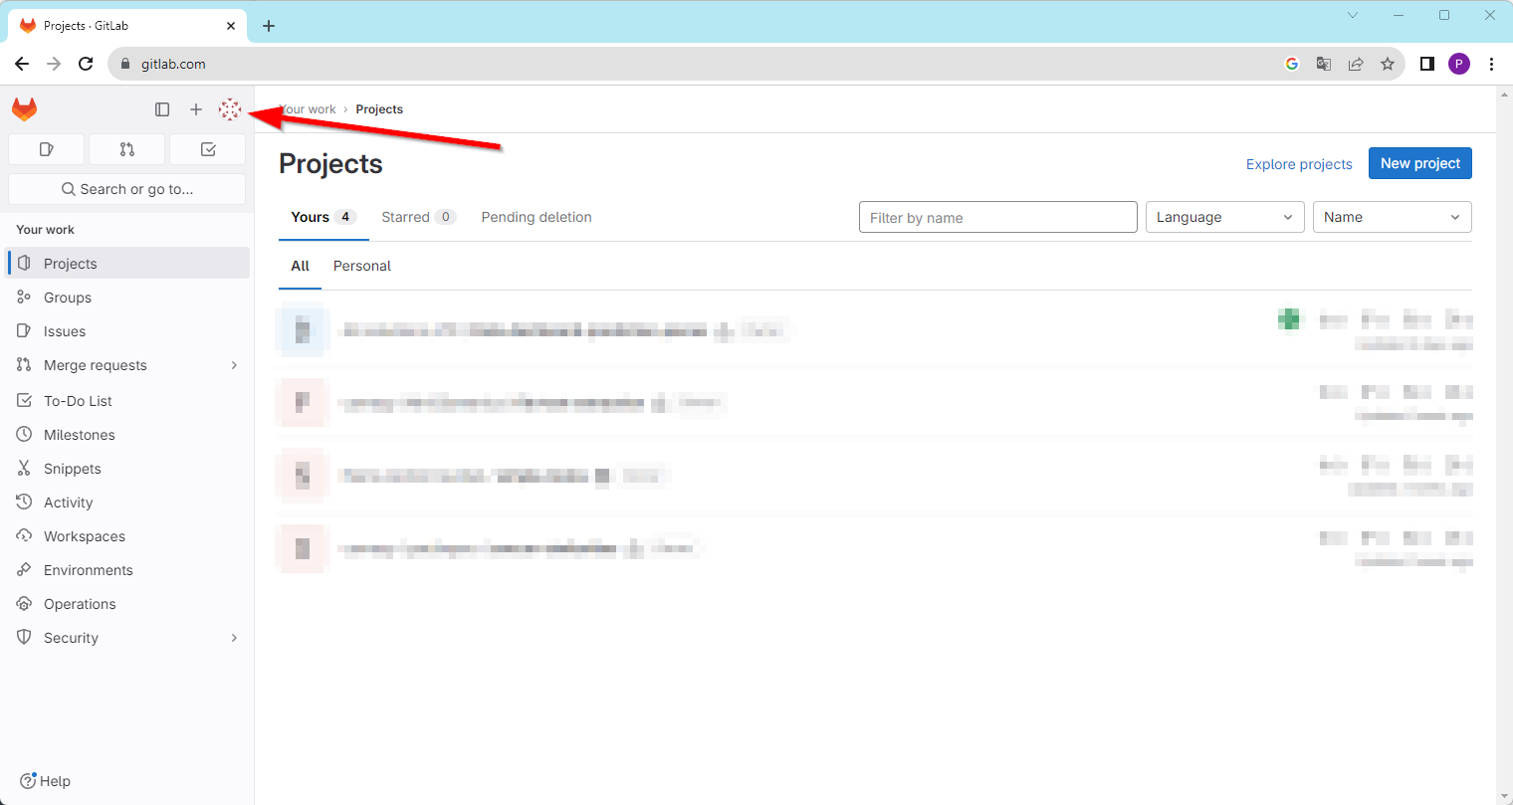Open Help at the sidebar bottom
Viewport: 1513px width, 805px height.
[46, 781]
